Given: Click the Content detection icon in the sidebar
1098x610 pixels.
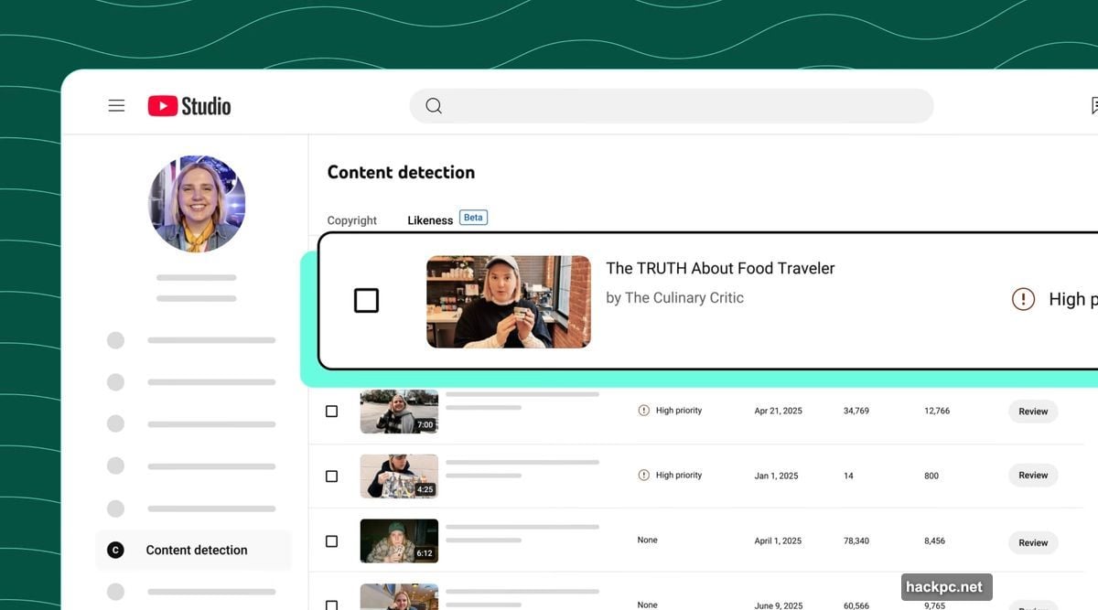Looking at the screenshot, I should point(114,550).
